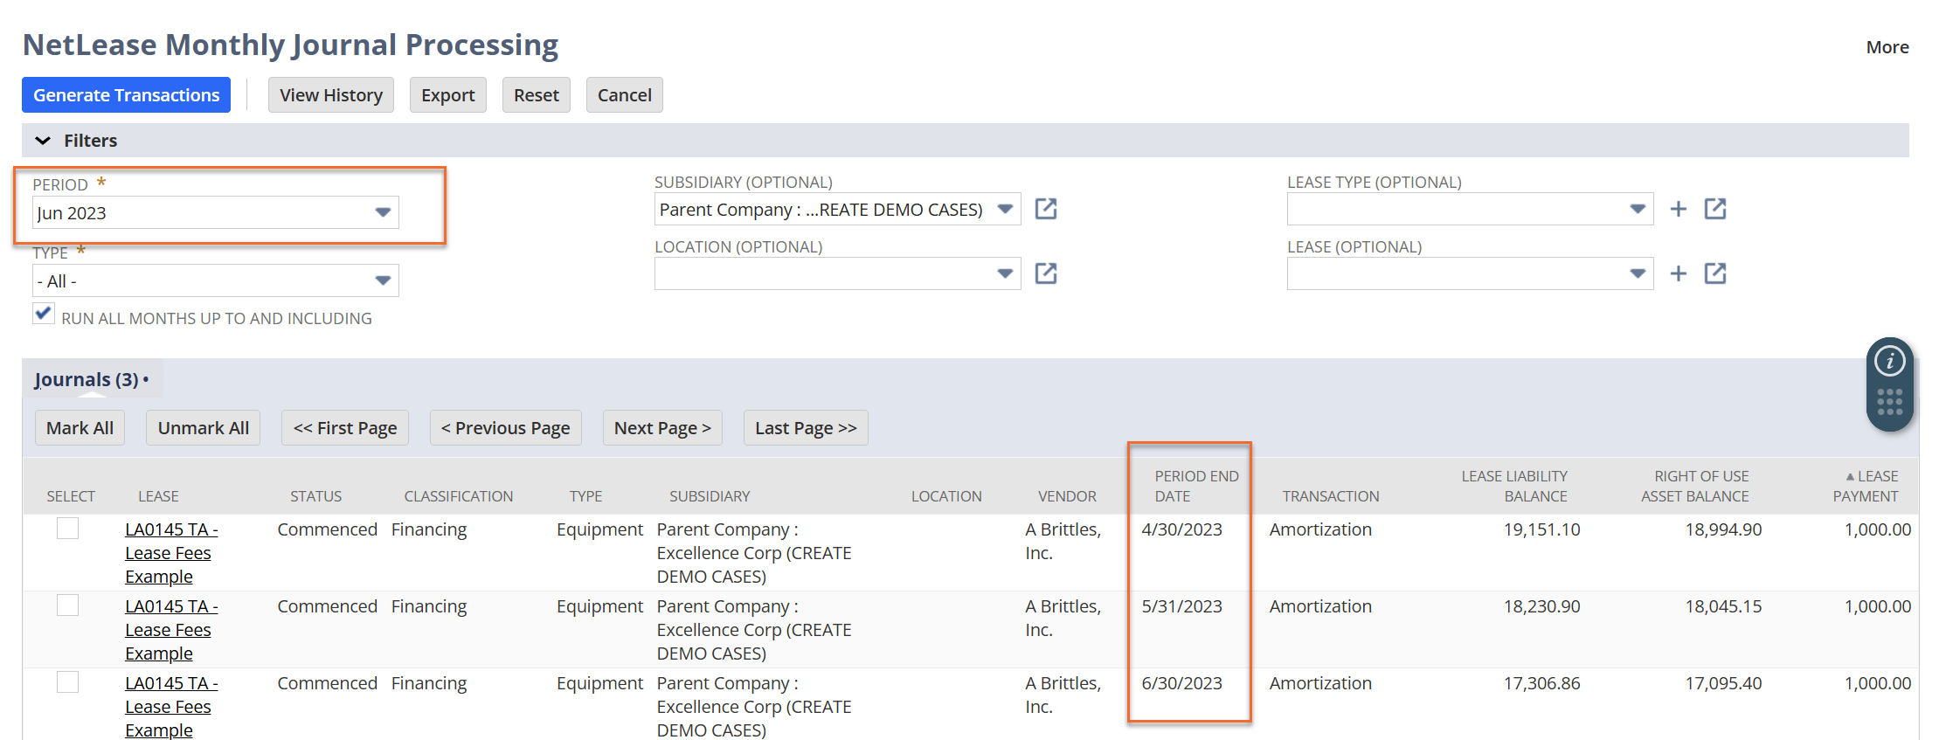Add new Lease with plus icon
The width and height of the screenshot is (1946, 740).
pyautogui.click(x=1678, y=273)
